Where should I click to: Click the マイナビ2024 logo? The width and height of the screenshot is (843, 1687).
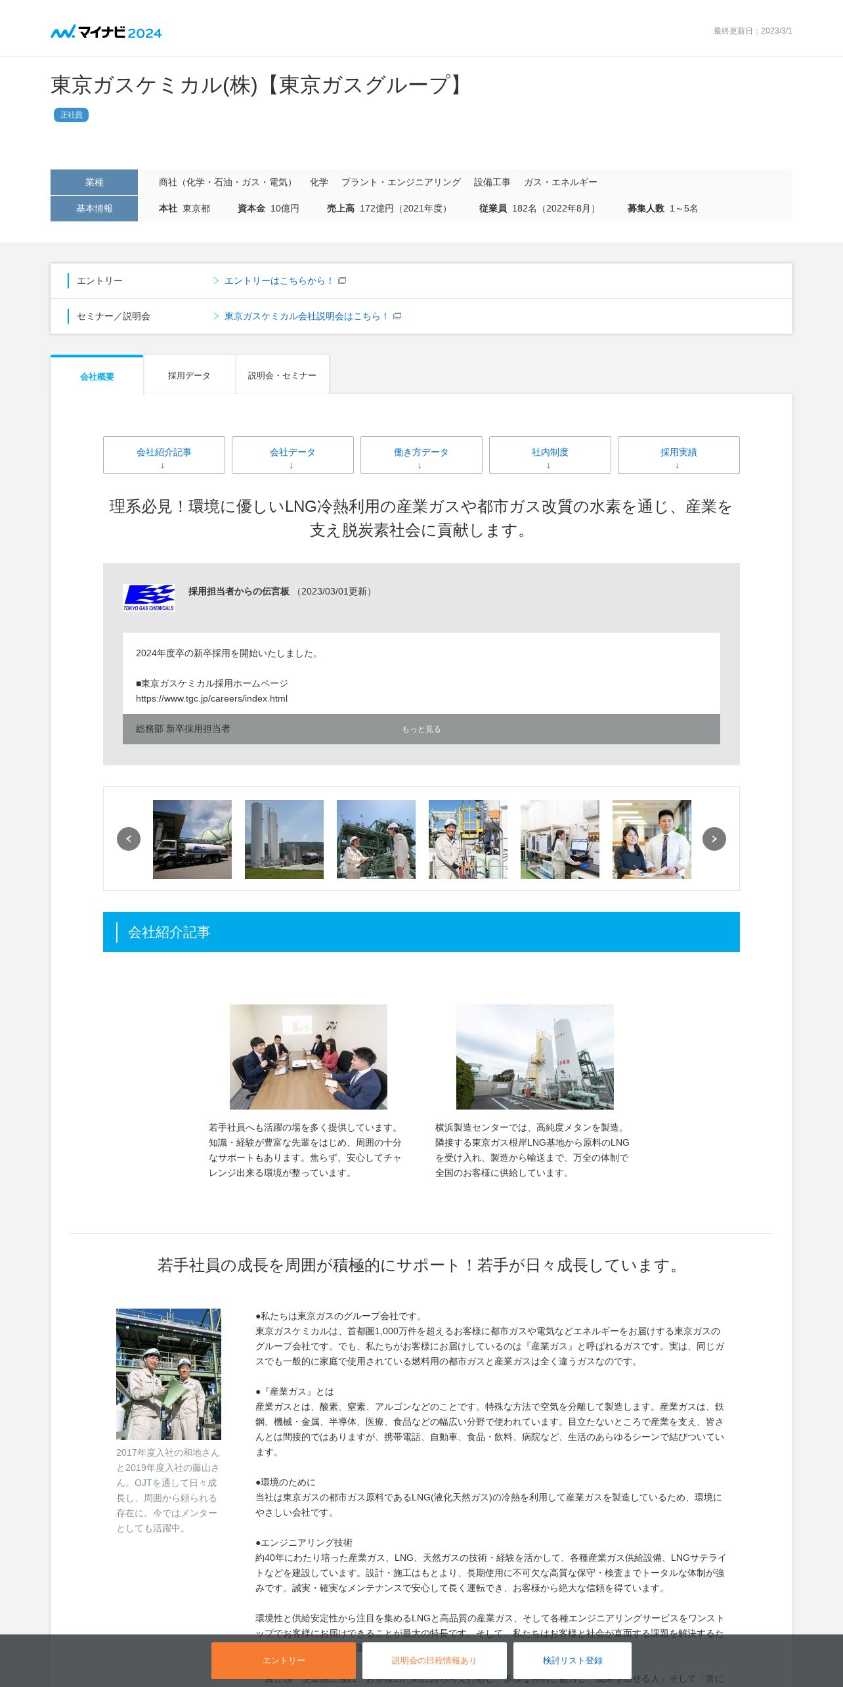point(106,32)
